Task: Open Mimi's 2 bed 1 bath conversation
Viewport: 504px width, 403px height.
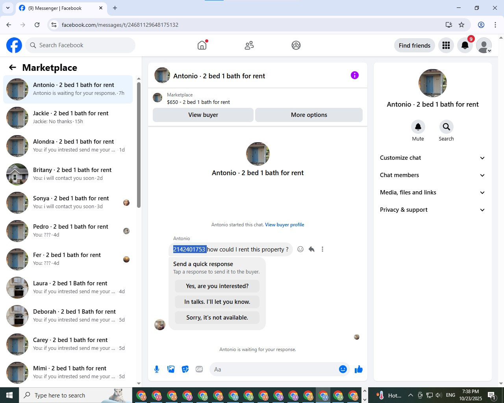Action: (68, 373)
